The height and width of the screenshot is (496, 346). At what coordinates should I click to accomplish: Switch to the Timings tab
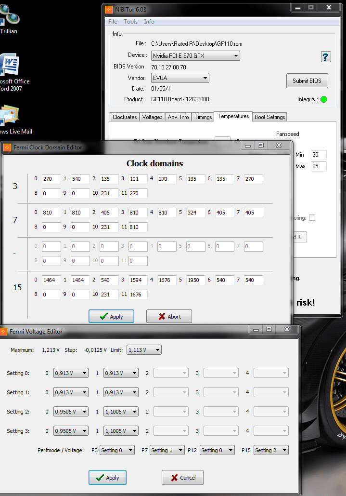pos(203,117)
